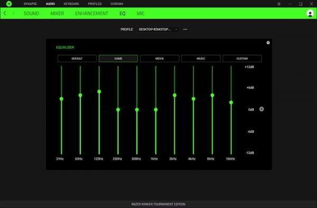
Task: Click the Razer logo icon
Action: (x=9, y=4)
